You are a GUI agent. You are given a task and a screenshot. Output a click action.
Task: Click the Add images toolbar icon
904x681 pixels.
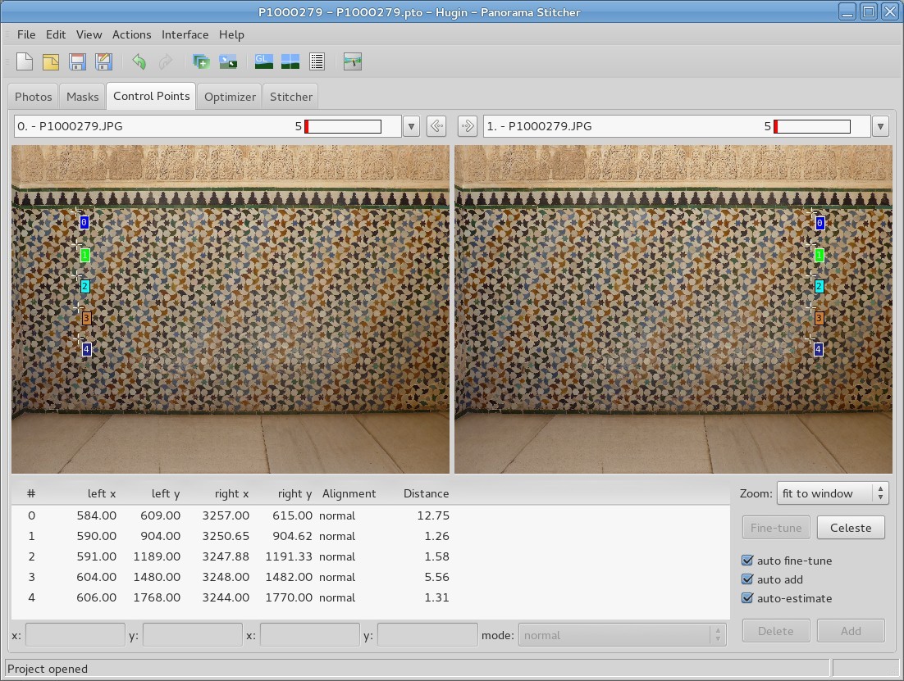point(201,61)
